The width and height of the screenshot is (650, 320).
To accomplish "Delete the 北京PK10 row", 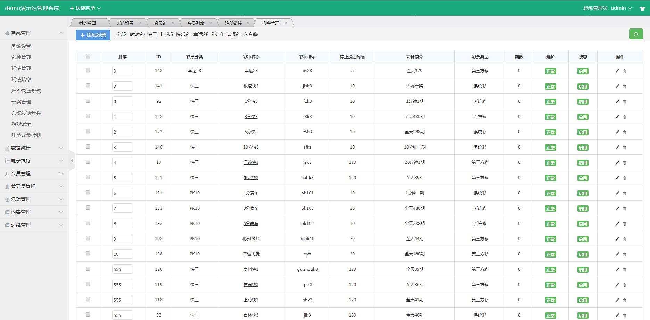I will pos(625,239).
